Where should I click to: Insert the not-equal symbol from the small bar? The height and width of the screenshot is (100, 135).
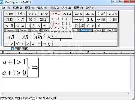(x=44, y=26)
